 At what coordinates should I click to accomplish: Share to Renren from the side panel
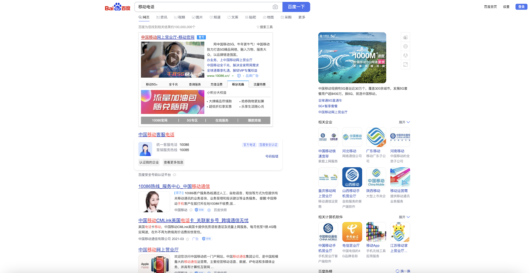(405, 56)
